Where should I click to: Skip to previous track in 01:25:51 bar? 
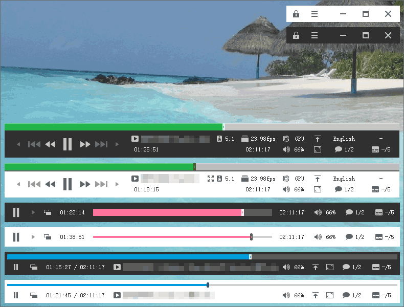point(34,144)
